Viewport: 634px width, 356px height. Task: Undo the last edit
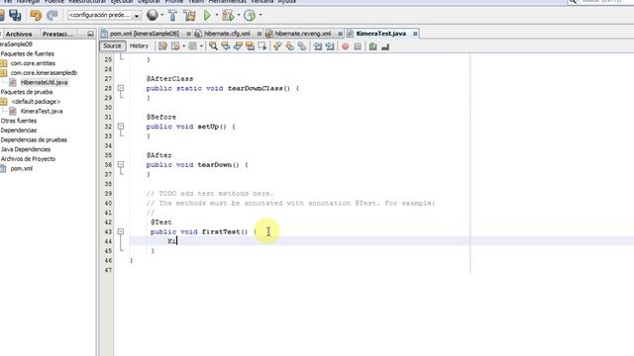(36, 16)
